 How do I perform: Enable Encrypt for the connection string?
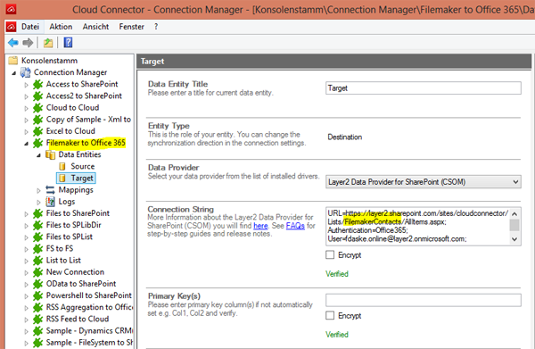330,254
